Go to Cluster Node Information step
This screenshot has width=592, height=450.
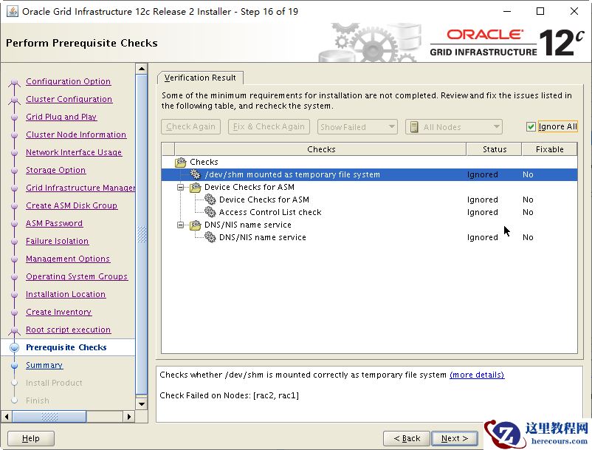[76, 134]
